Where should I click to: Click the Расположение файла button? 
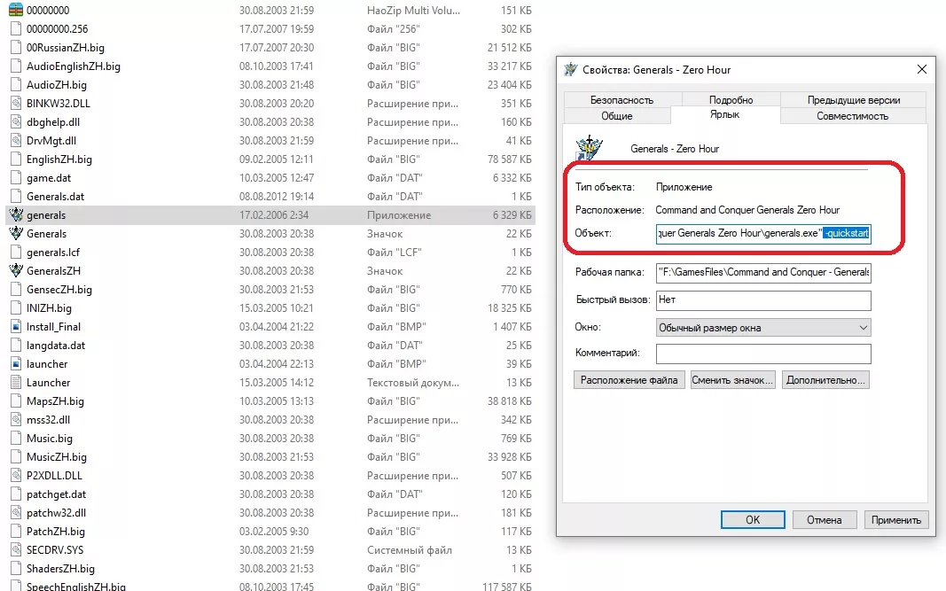(629, 380)
